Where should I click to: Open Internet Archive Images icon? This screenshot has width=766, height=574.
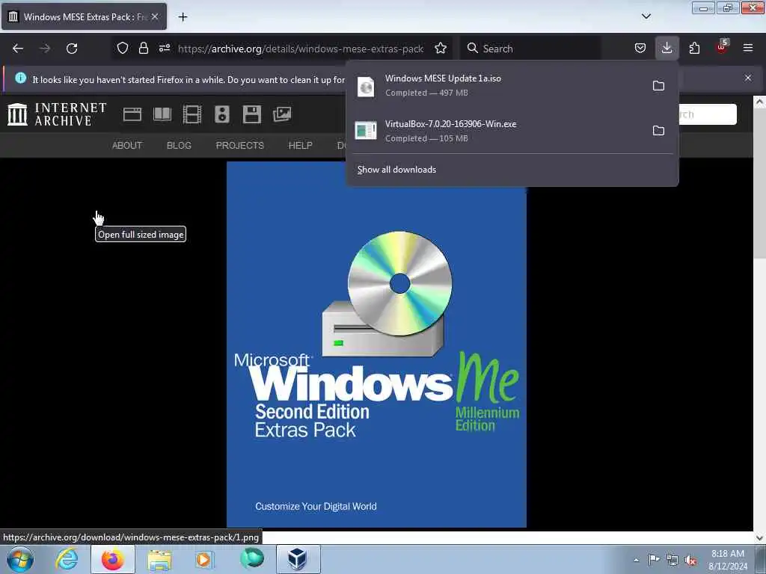click(282, 114)
